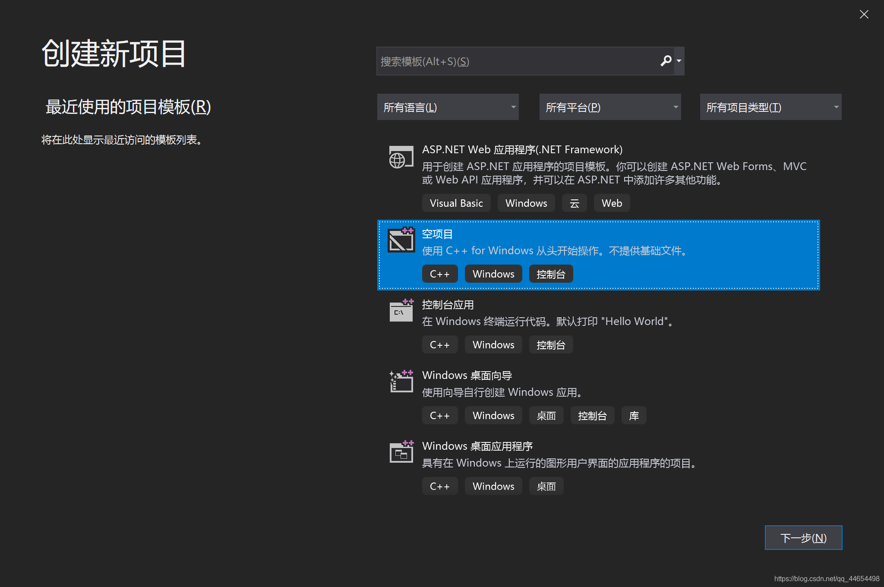Image resolution: width=884 pixels, height=587 pixels.
Task: Click the Web tag
Action: point(612,203)
